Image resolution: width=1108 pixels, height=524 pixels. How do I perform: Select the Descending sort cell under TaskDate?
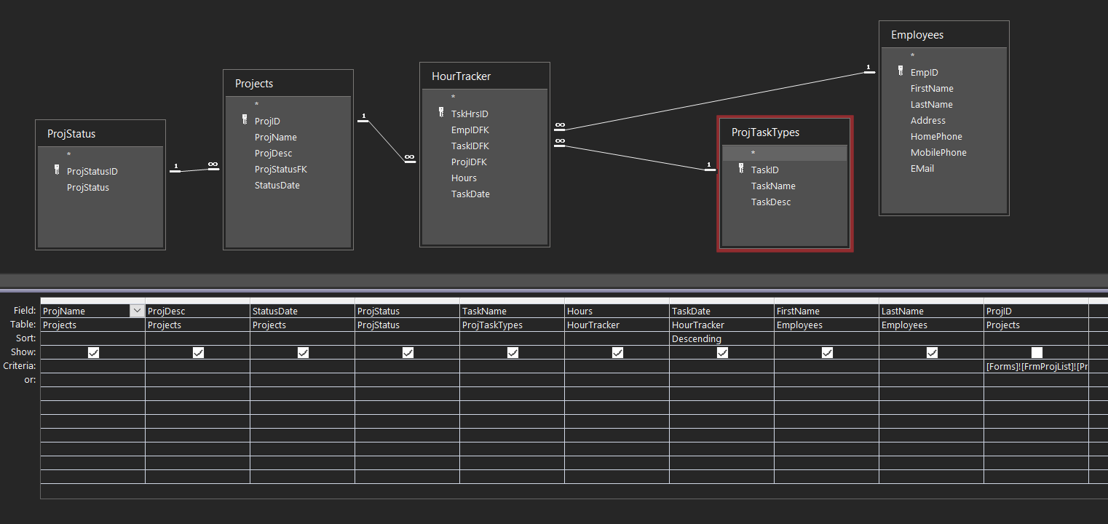[722, 338]
